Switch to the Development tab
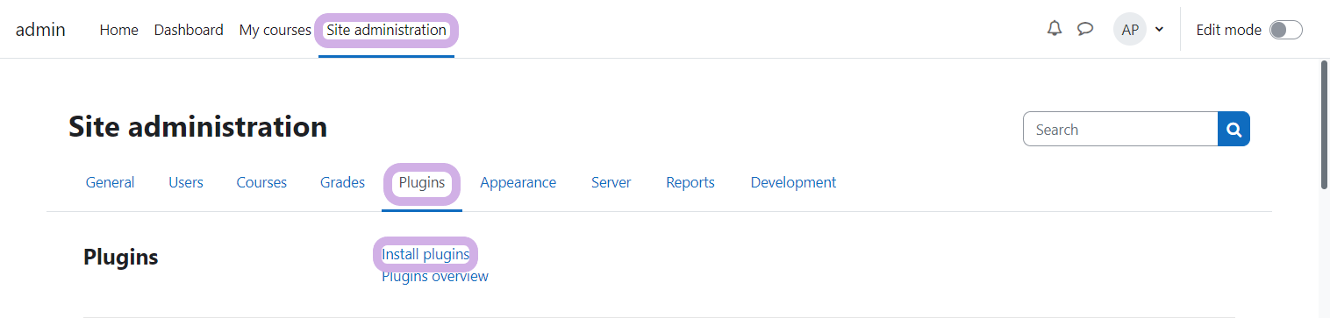Screen dimensions: 1330x318 click(x=793, y=182)
